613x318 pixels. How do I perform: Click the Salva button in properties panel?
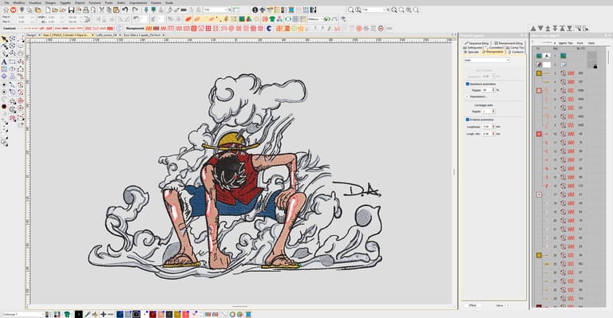(x=500, y=305)
